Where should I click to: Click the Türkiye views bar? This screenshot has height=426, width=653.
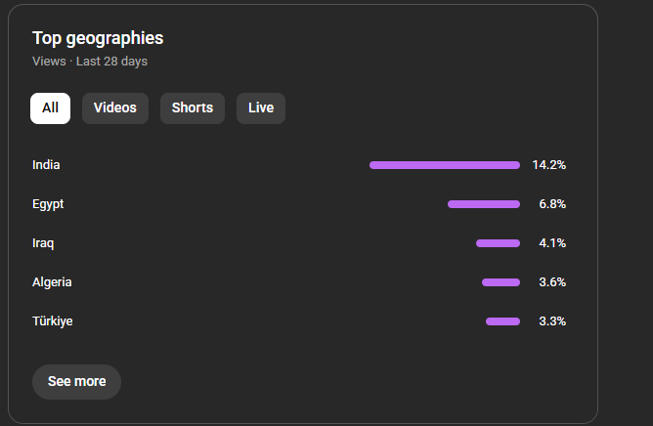point(502,321)
